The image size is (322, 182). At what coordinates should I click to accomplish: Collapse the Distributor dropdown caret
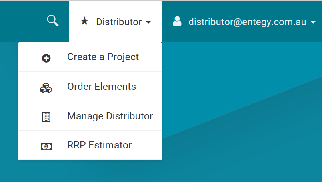[x=148, y=22]
